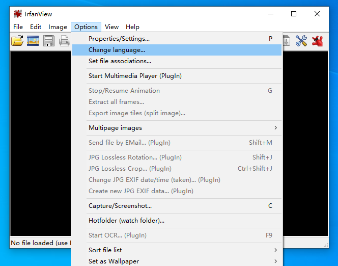The height and width of the screenshot is (266, 338).
Task: Open the Slideshow filmstrip icon
Action: (x=33, y=41)
